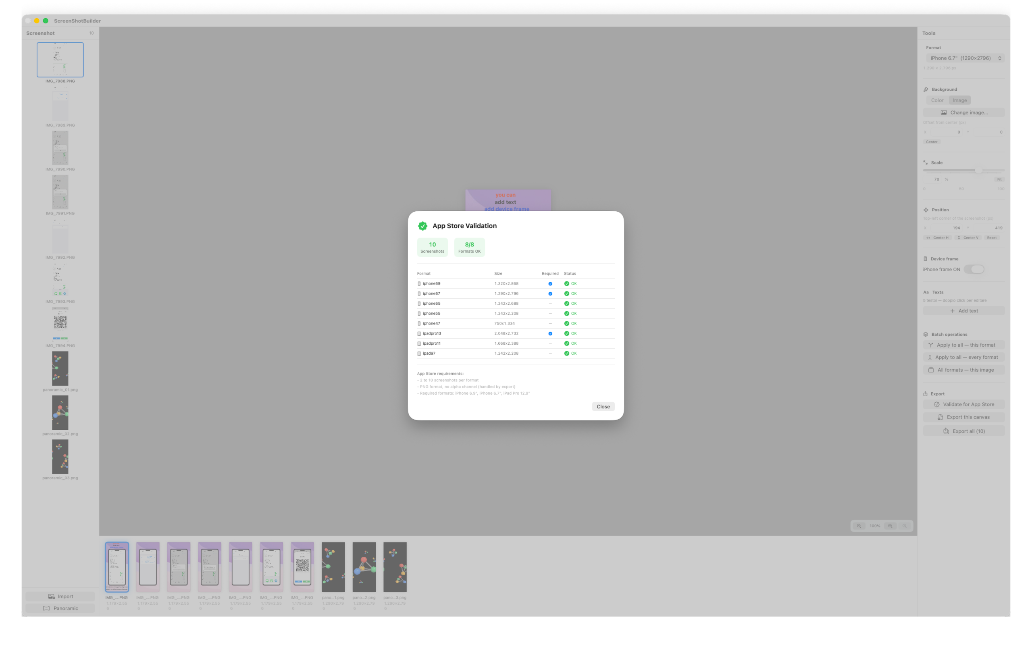Click the zoom-in magnifier icon near the zoom percentage
This screenshot has height=645, width=1032.
click(891, 526)
